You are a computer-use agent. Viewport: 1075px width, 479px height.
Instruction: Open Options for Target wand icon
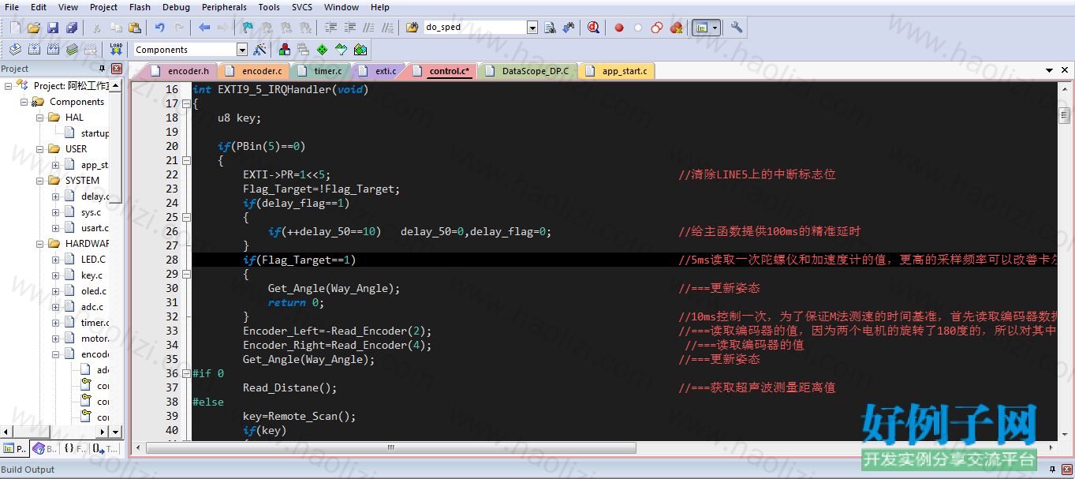point(260,50)
